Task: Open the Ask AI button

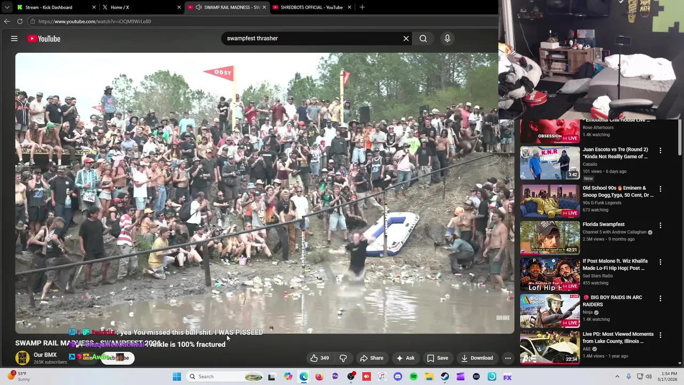Action: point(405,358)
